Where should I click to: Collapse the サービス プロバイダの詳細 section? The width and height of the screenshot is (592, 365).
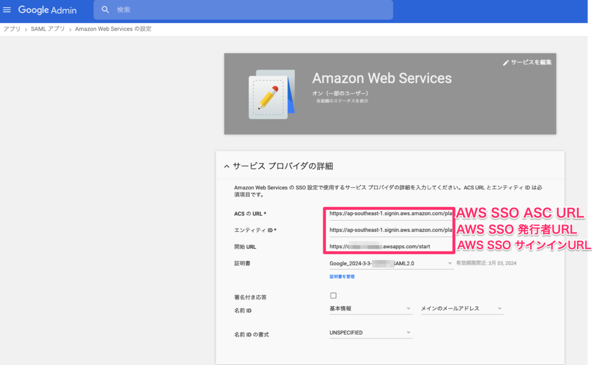coord(226,166)
